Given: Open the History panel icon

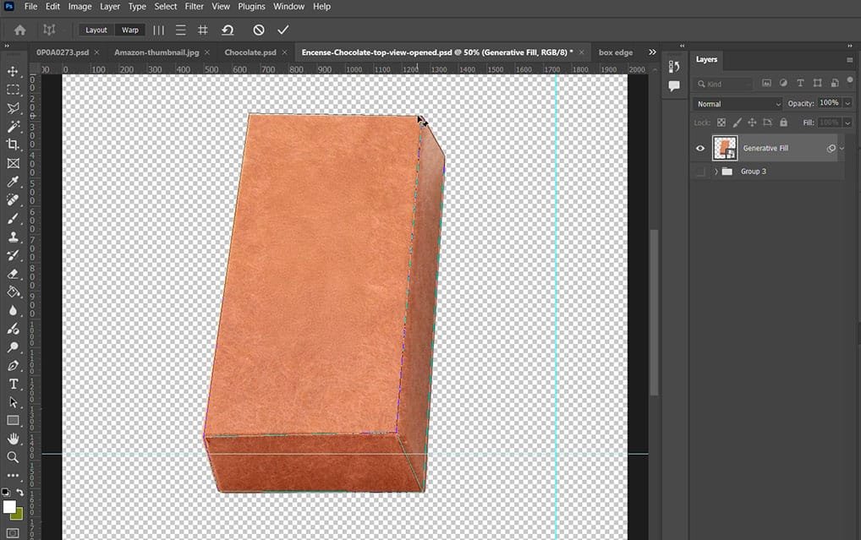Looking at the screenshot, I should [x=674, y=67].
